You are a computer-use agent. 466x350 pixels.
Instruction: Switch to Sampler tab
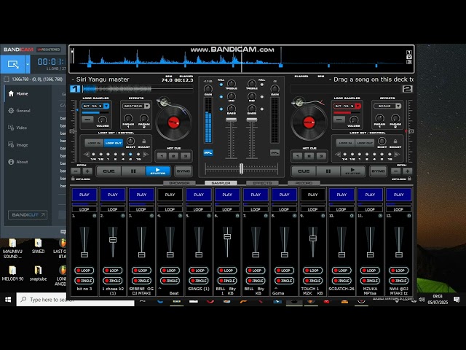221,183
